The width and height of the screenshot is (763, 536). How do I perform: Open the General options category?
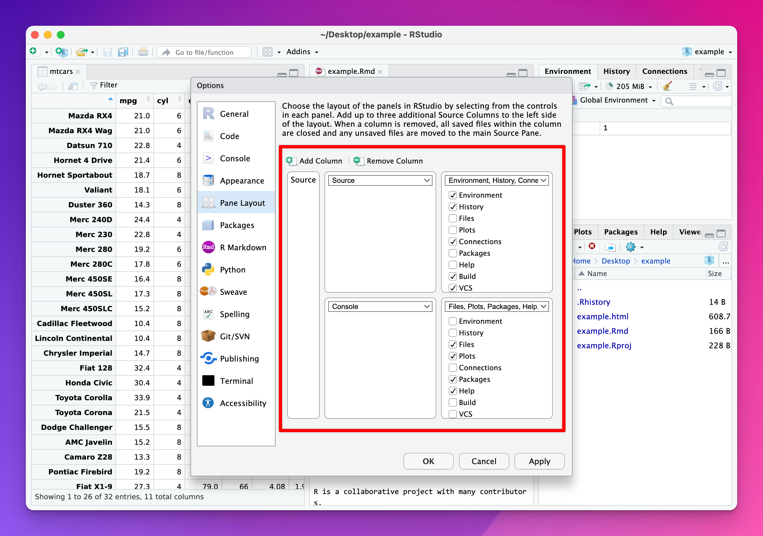point(236,114)
